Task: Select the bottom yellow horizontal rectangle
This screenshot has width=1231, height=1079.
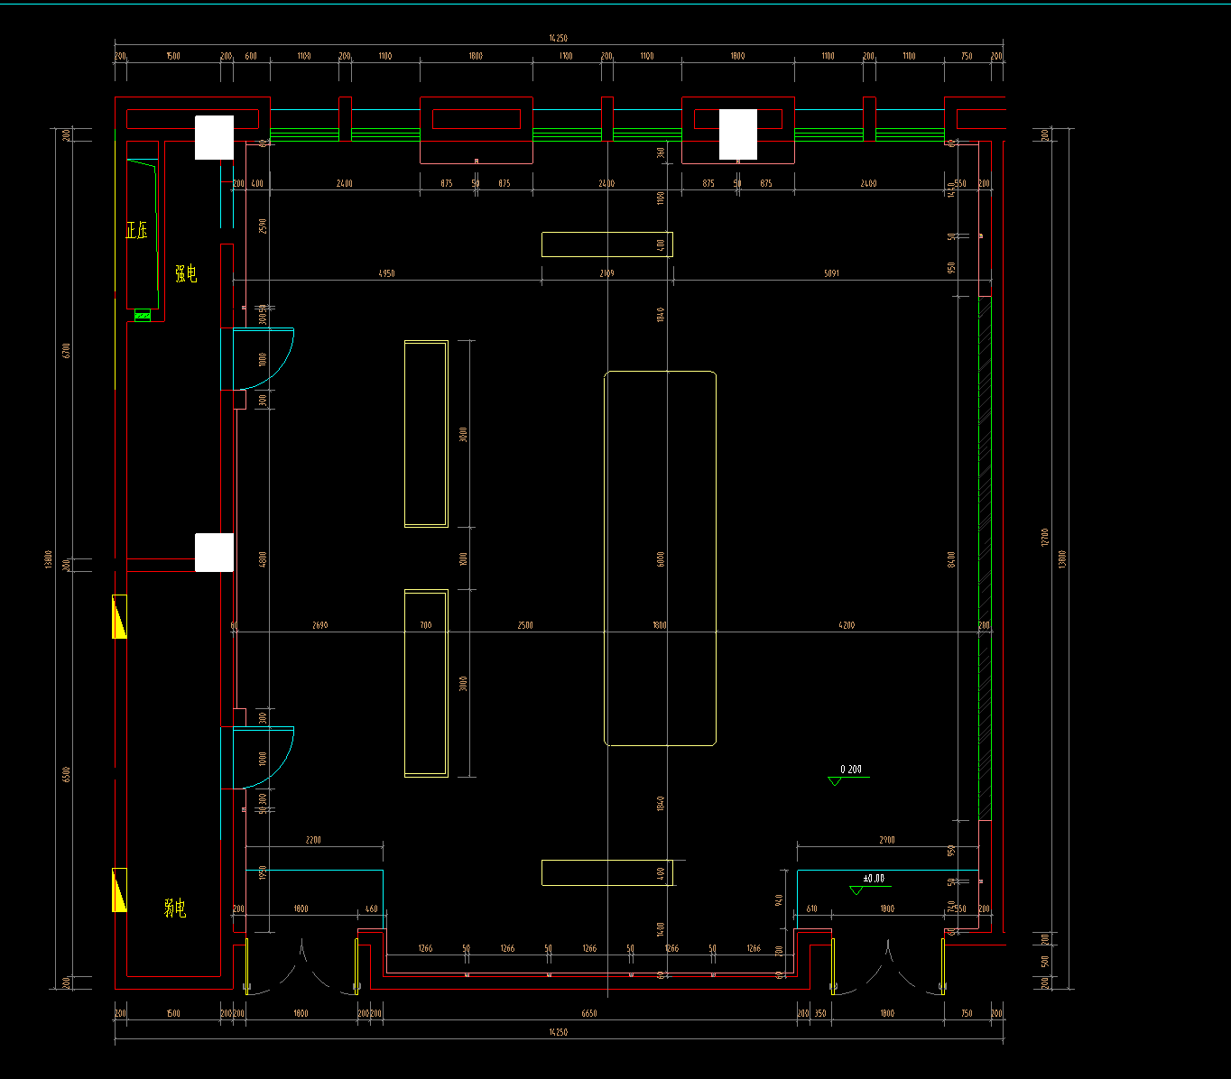Action: [x=606, y=872]
